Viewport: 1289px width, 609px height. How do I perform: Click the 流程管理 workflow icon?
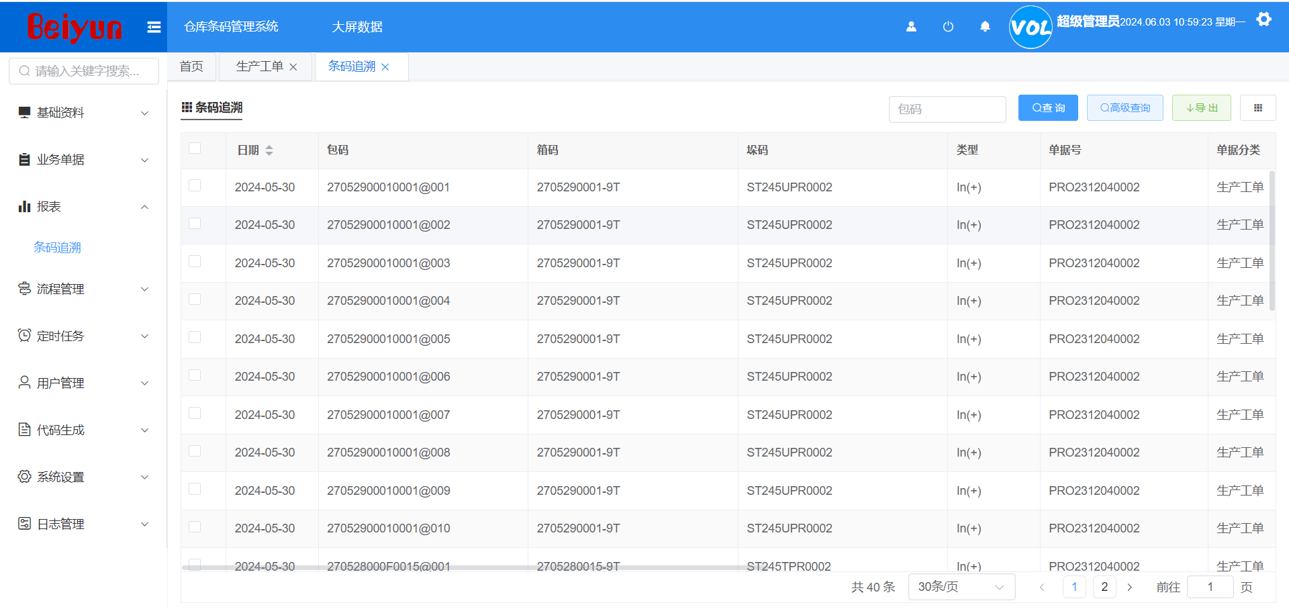pyautogui.click(x=24, y=289)
